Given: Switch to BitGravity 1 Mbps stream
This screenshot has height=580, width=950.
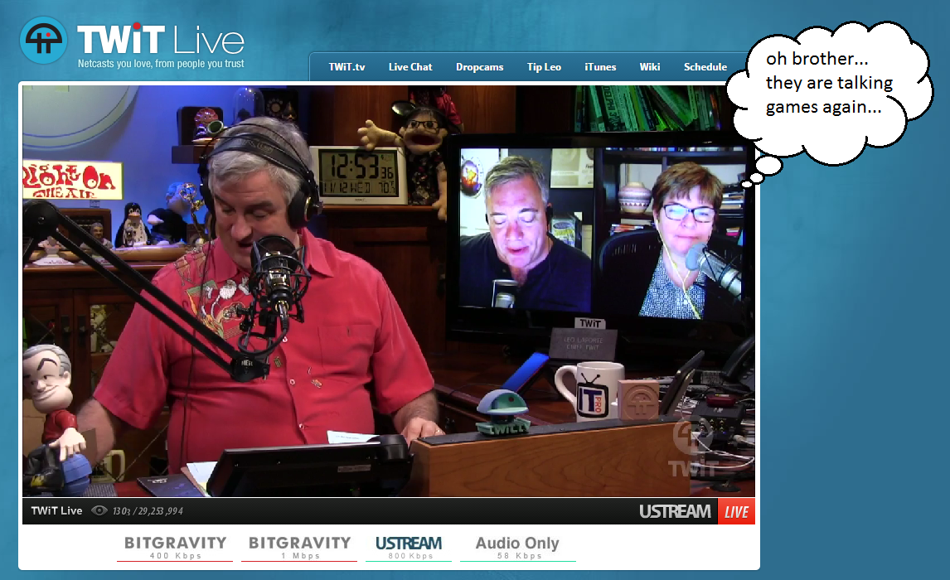Looking at the screenshot, I should (300, 547).
